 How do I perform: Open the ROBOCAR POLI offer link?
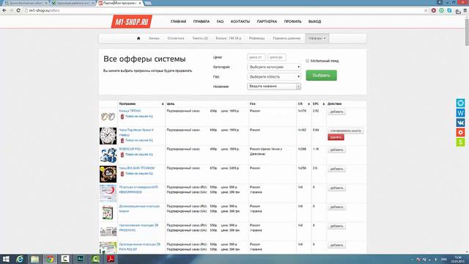click(x=130, y=149)
